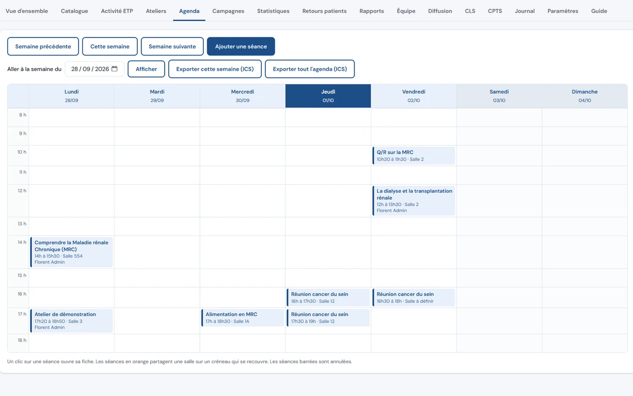Viewport: 633px width, 396px height.
Task: Open the Q/R sur la MRC session
Action: click(x=414, y=156)
